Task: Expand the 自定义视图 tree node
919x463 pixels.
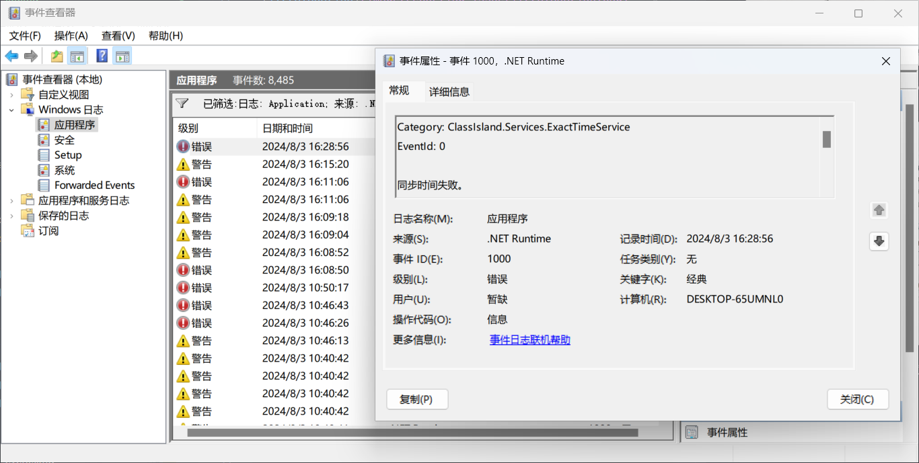Action: [x=11, y=95]
